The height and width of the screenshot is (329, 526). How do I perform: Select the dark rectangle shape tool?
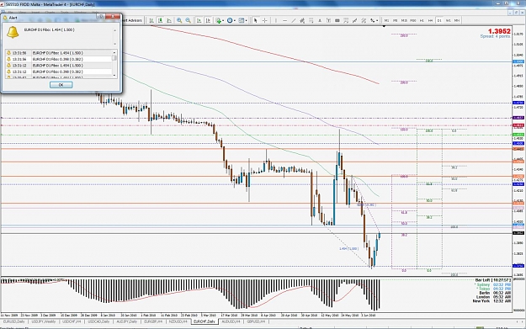click(x=337, y=20)
